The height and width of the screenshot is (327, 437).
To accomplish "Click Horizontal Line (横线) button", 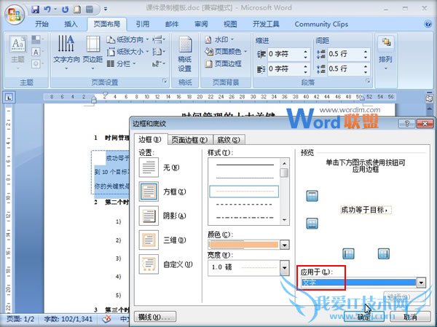I will point(155,317).
